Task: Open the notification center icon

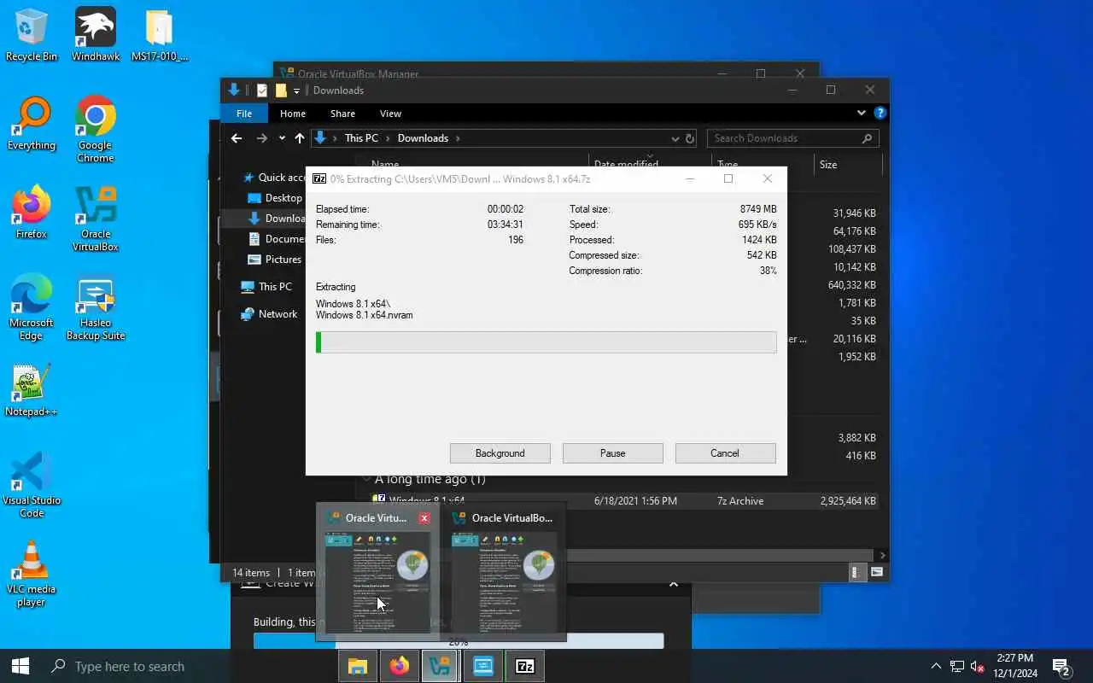Action: 1061,666
